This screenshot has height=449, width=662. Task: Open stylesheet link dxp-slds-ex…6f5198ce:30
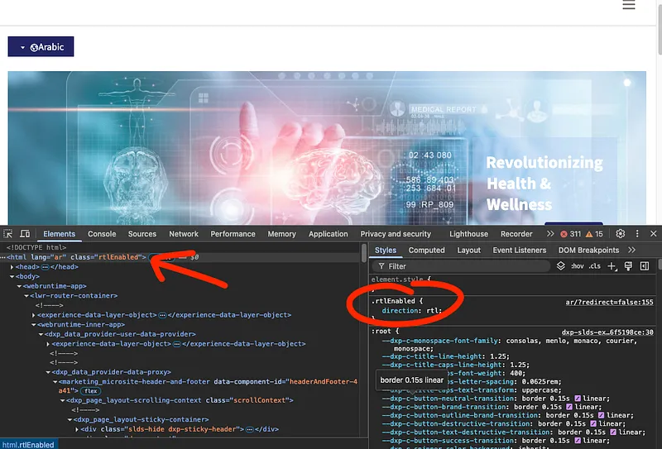pos(607,332)
